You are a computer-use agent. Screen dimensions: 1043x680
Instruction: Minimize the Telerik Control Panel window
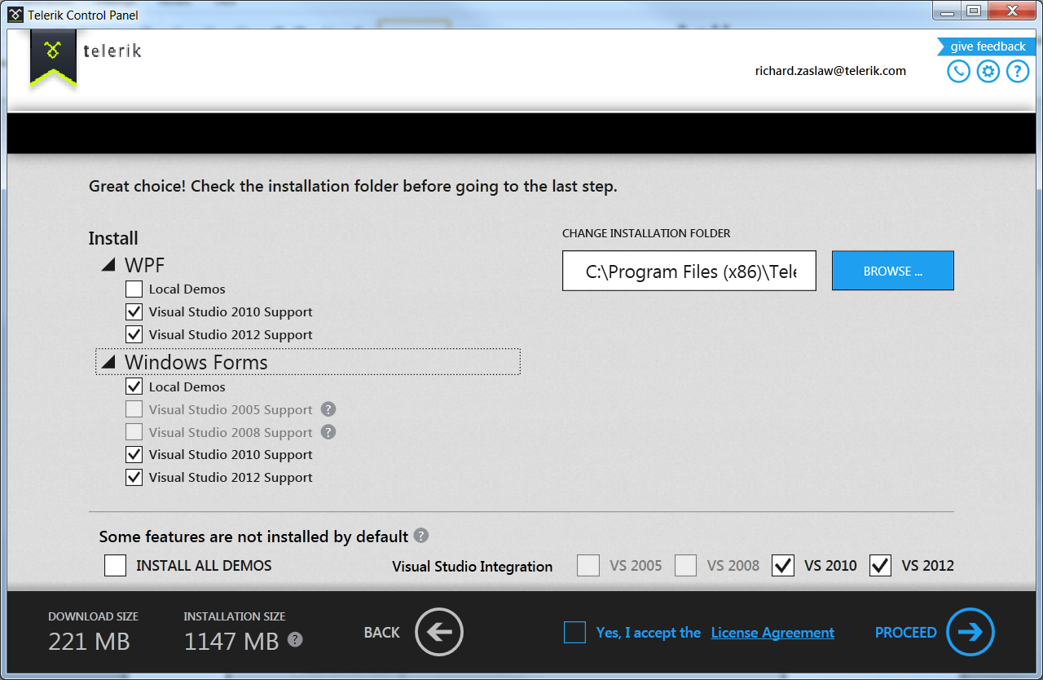coord(948,11)
